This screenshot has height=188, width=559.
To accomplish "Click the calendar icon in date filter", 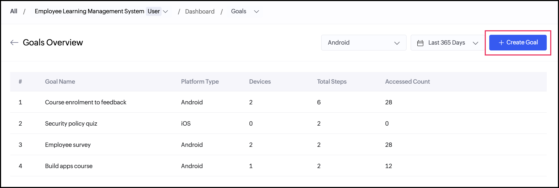I will point(420,43).
